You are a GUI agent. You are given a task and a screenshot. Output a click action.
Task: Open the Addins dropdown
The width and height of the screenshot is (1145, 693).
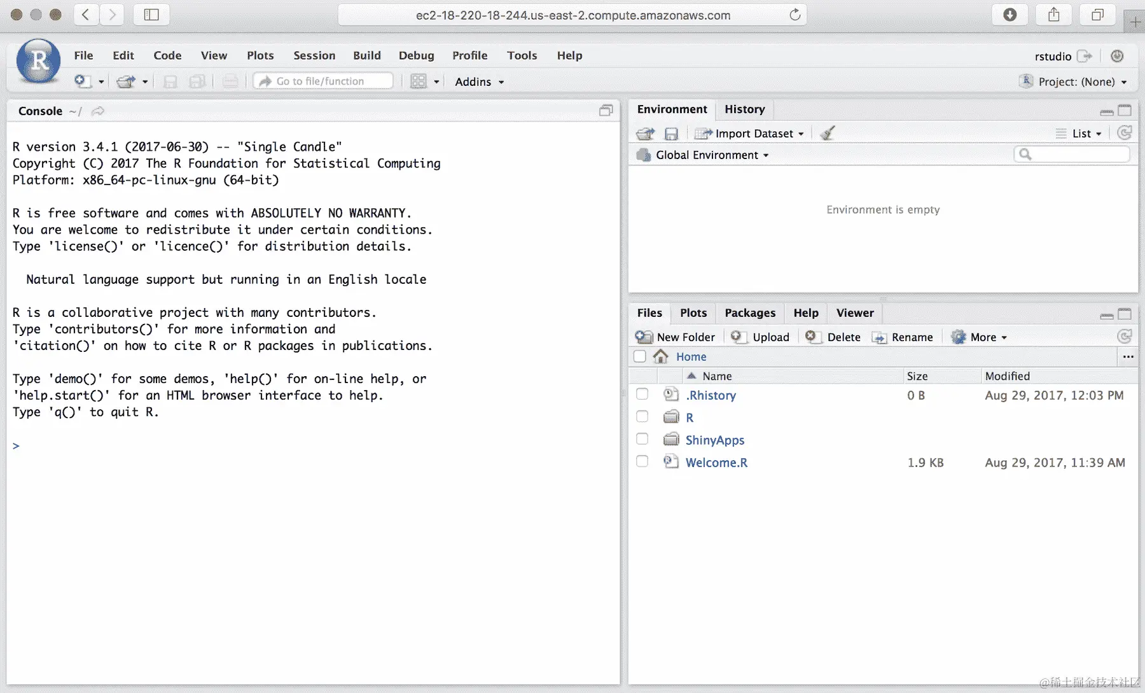click(x=480, y=81)
